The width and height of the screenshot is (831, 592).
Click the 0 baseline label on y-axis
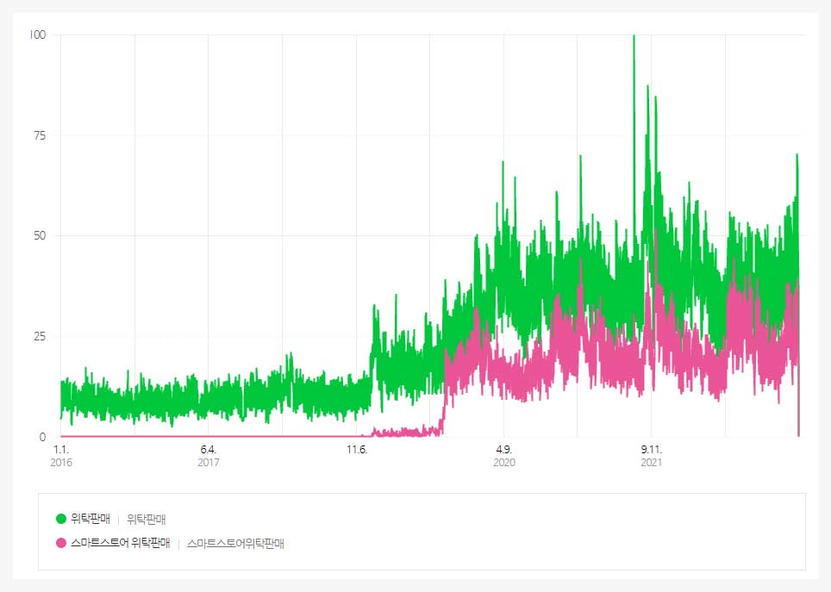coord(42,437)
